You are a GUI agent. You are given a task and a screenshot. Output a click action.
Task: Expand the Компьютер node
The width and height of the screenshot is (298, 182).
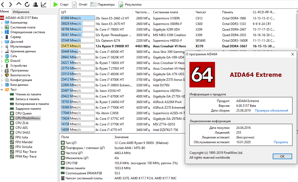click(x=2, y=23)
